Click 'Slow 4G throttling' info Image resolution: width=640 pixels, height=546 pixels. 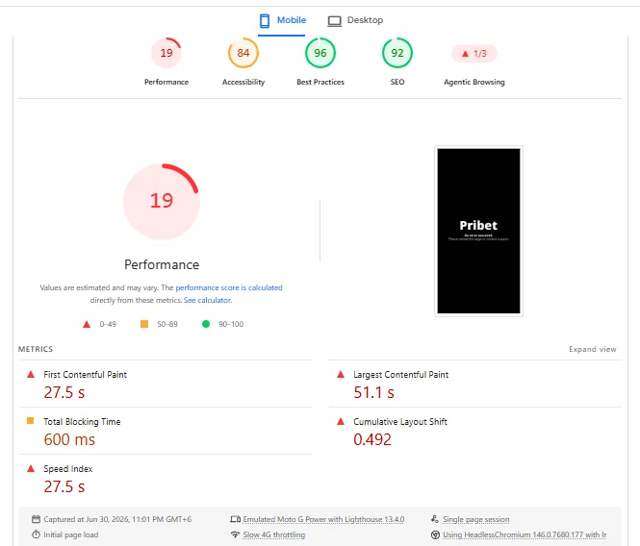(x=274, y=535)
